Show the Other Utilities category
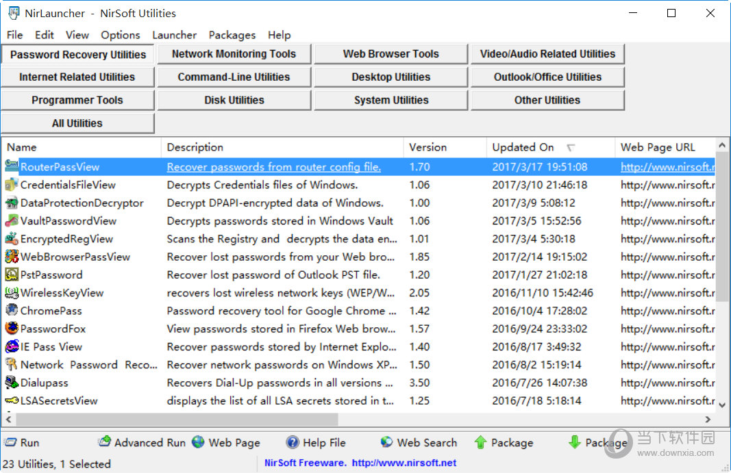 tap(548, 100)
